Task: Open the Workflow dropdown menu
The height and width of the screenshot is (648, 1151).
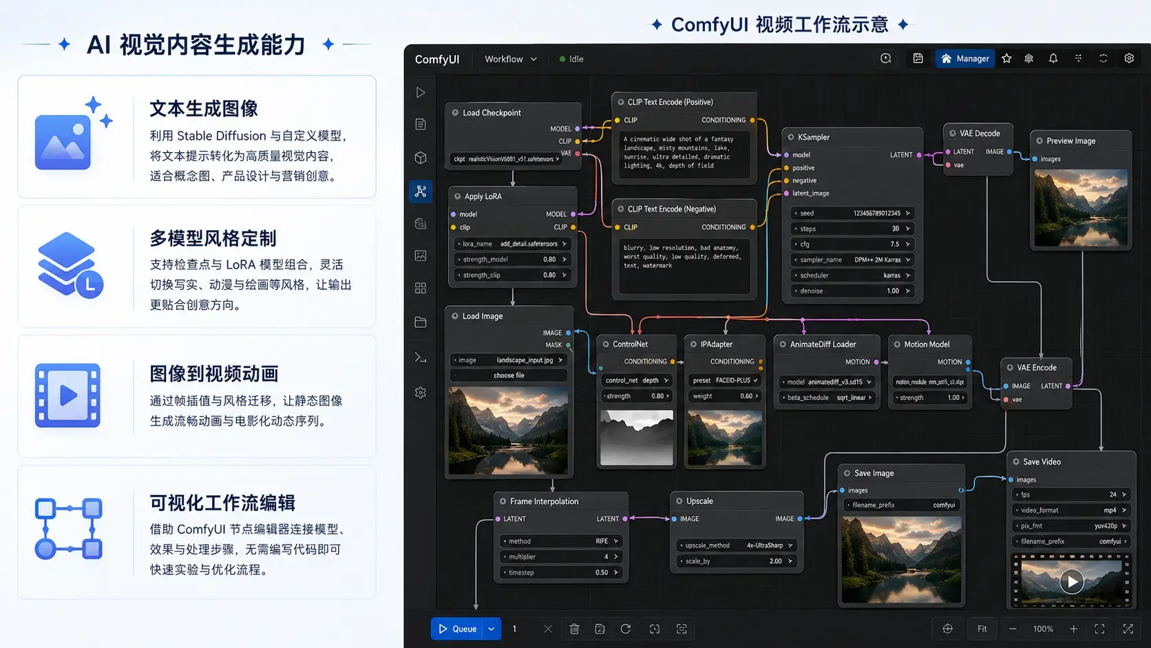Action: coord(511,59)
